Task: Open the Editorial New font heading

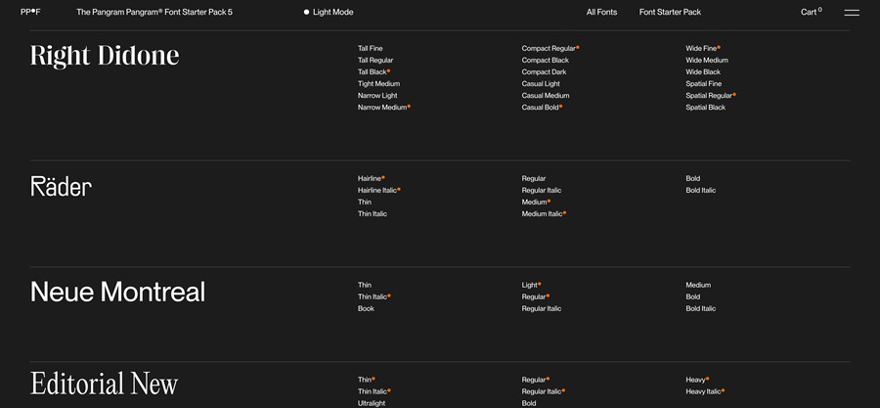Action: [104, 384]
